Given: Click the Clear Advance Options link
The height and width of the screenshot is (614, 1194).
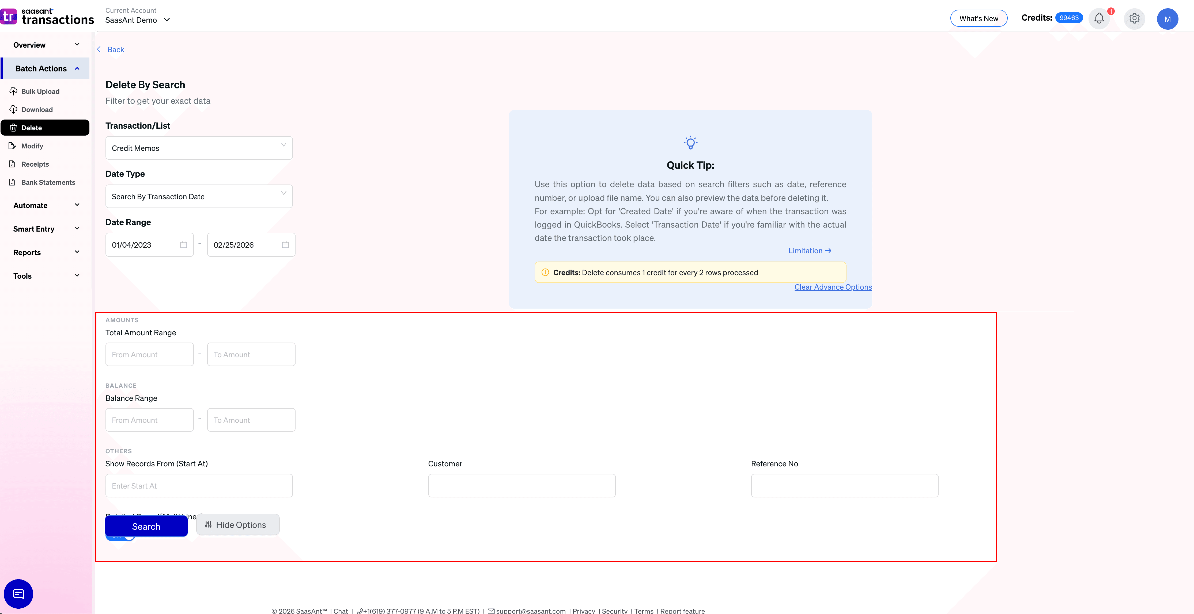Looking at the screenshot, I should (x=833, y=287).
